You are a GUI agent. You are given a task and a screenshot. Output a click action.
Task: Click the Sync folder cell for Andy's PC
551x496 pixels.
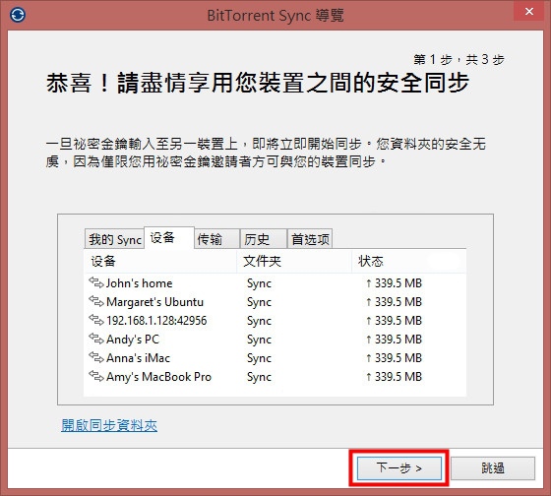click(x=259, y=340)
